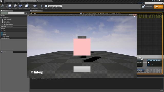Screen dimensions: 164x92
Task: Open the Debug menu
Action: [x=17, y=3]
